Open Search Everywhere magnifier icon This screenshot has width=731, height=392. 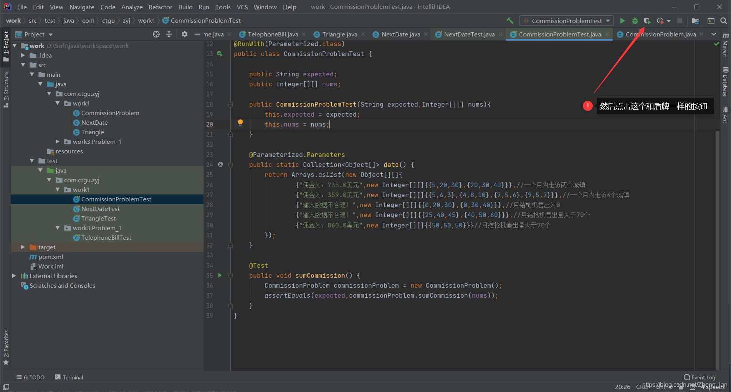point(723,21)
